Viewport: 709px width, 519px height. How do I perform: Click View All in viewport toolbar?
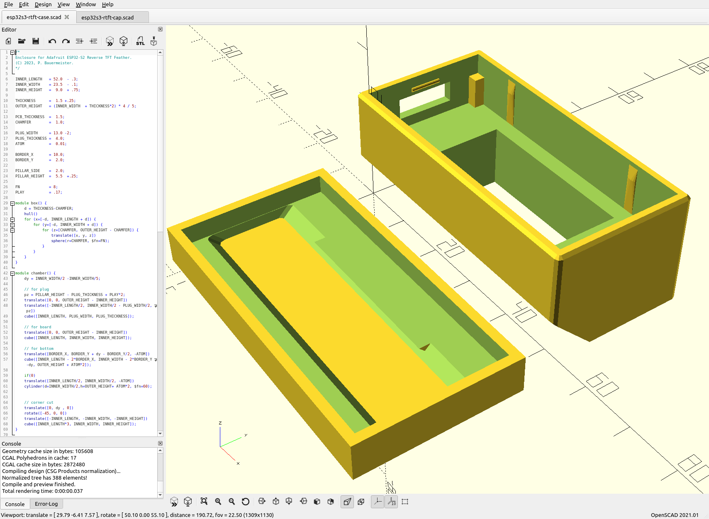click(x=204, y=502)
